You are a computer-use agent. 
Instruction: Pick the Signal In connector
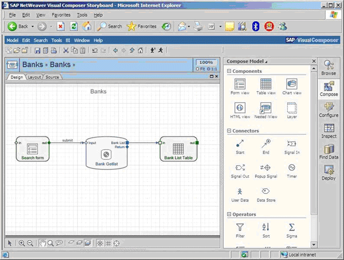click(x=292, y=146)
